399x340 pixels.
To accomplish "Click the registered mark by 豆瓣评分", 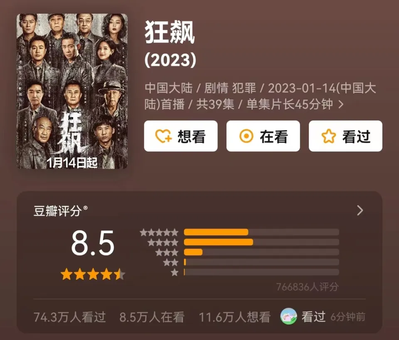I will coord(86,208).
